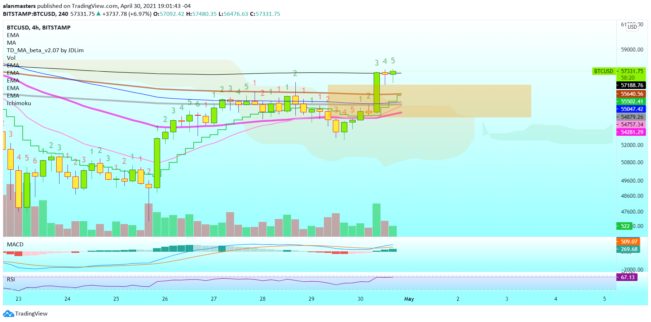Image resolution: width=651 pixels, height=322 pixels.
Task: Select the Ichimoku indicator legend entry
Action: point(19,103)
